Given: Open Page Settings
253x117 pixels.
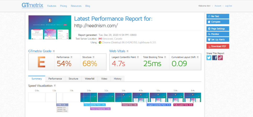Looking at the screenshot, I should [218, 29].
